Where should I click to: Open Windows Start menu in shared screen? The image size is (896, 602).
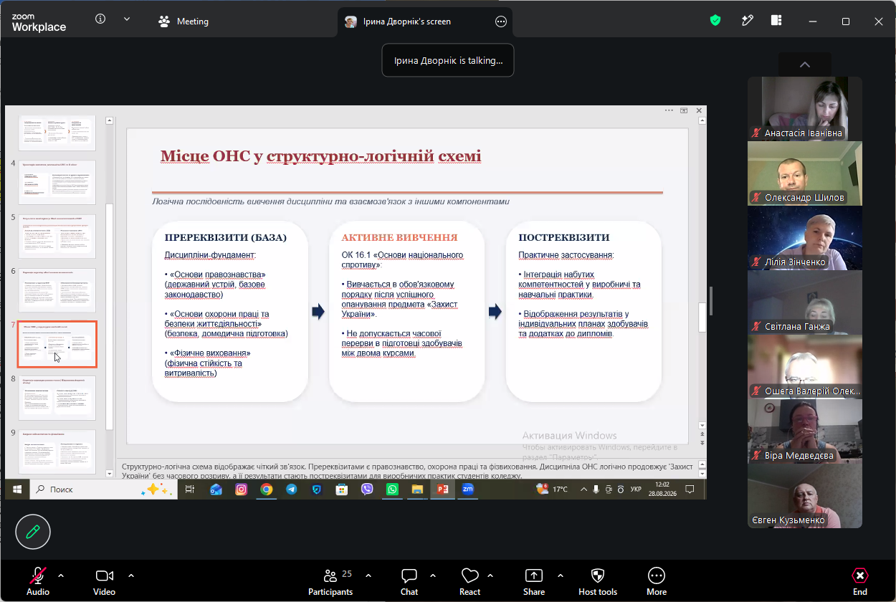pos(17,489)
